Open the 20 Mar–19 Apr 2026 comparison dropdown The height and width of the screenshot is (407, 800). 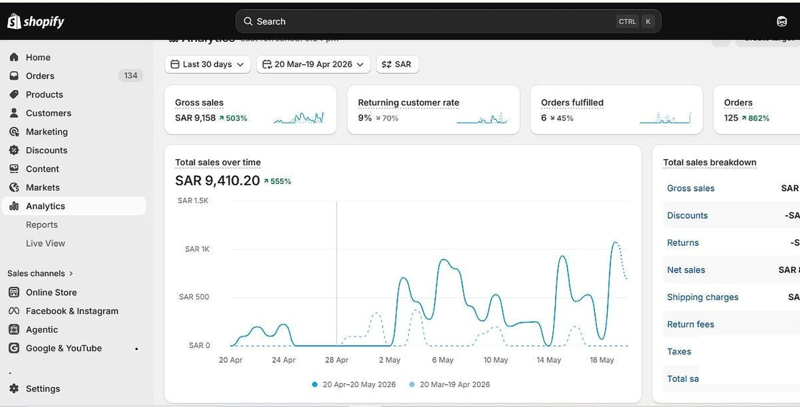pos(313,64)
